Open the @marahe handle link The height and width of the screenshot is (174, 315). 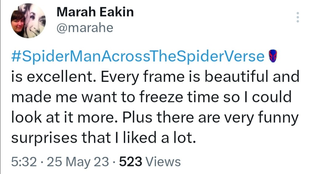(x=85, y=28)
